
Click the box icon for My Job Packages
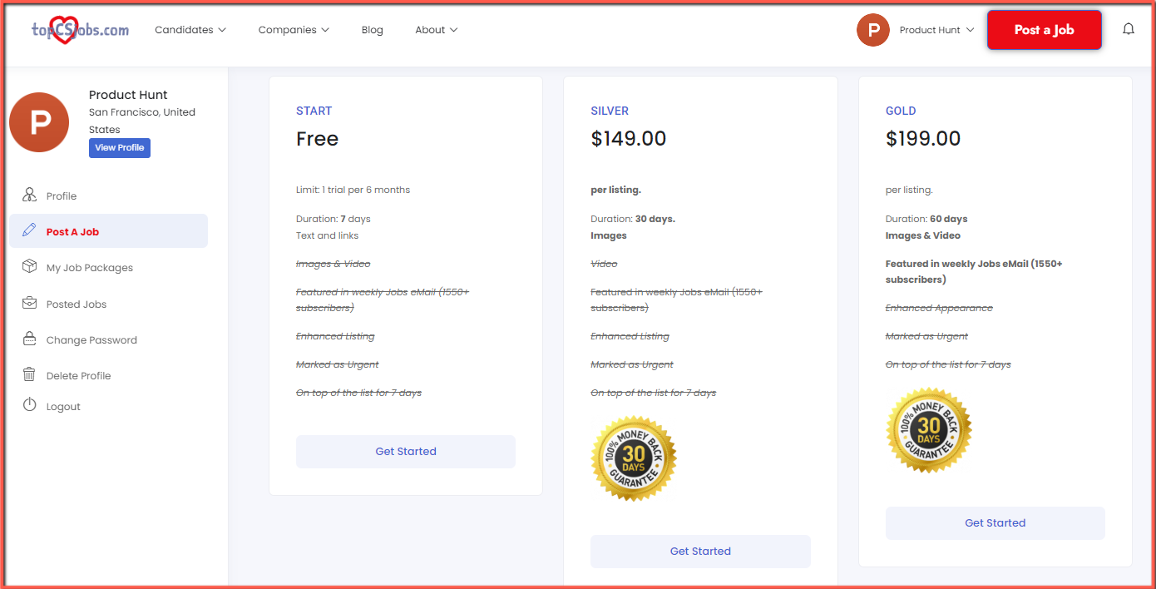pyautogui.click(x=30, y=267)
